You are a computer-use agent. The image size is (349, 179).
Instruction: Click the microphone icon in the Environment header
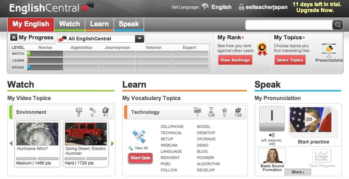pos(92,110)
